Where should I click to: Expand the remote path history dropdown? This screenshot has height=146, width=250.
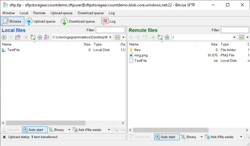tap(234, 38)
